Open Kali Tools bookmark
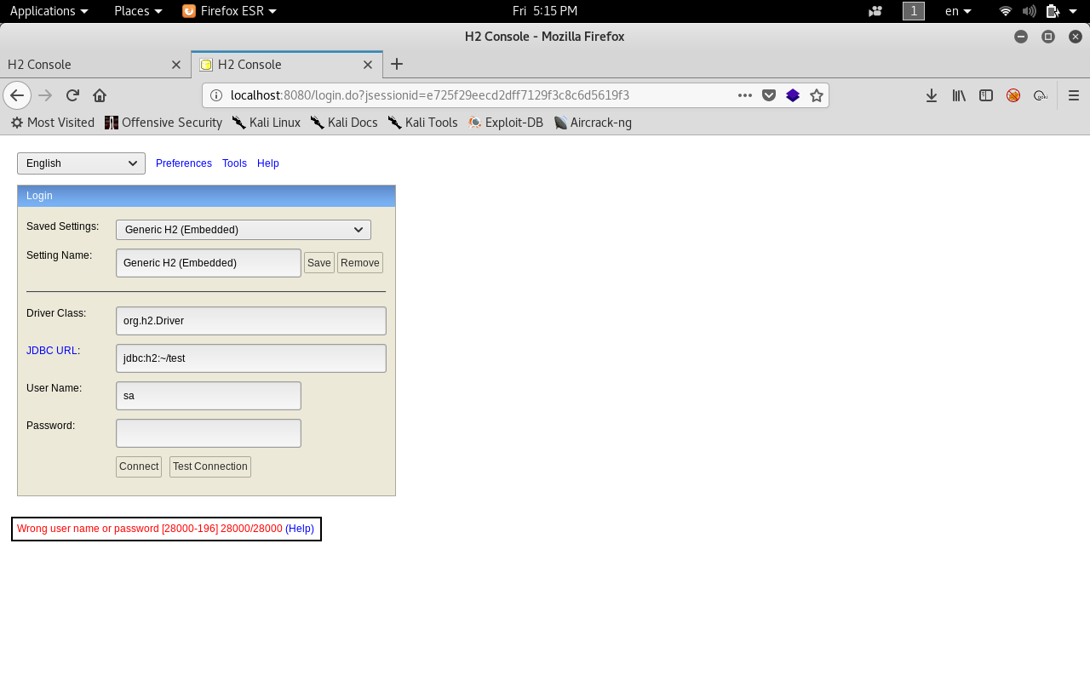1090x681 pixels. pyautogui.click(x=423, y=123)
